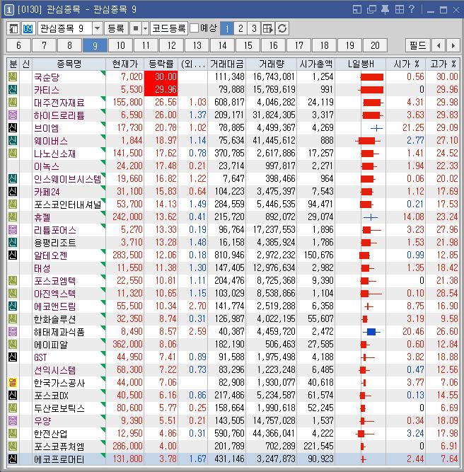The width and height of the screenshot is (464, 472).
Task: Sort by the 거래대금 column header
Action: 227,64
